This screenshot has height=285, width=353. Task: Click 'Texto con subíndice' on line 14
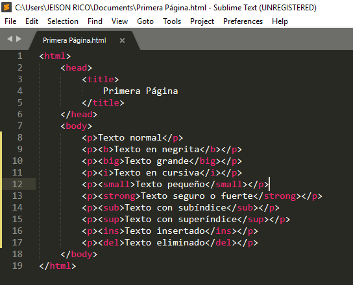click(175, 208)
